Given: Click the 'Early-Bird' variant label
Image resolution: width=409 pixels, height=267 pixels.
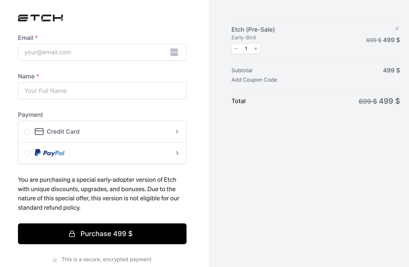Looking at the screenshot, I should pos(244,38).
